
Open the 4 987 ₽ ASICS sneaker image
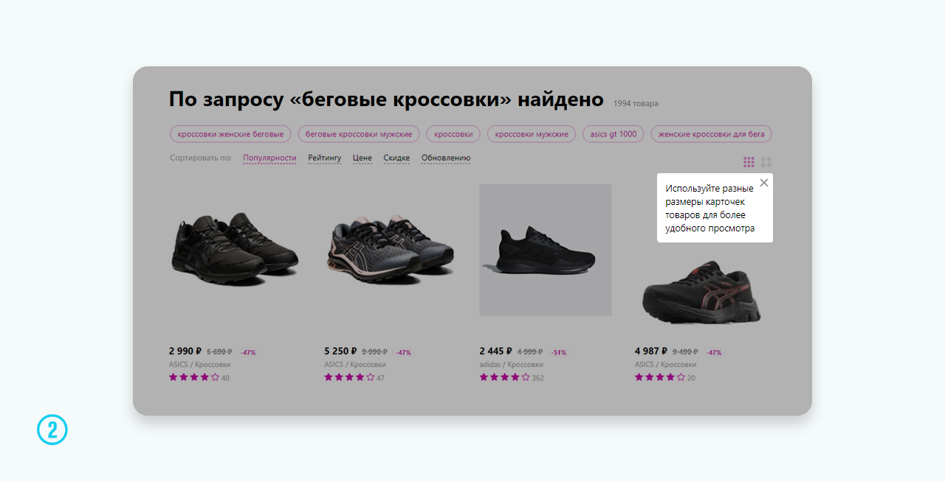tap(701, 293)
